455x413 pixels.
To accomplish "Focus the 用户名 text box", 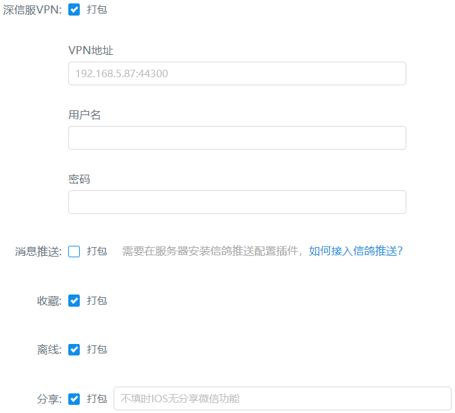I will pos(237,137).
